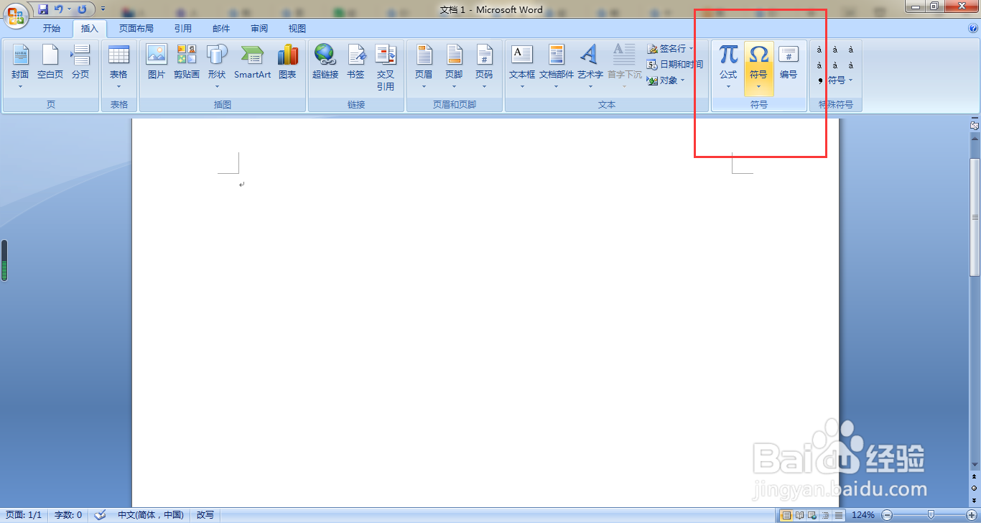
Task: Click the scroll down arrow of the vertical scrollbar
Action: 975,466
